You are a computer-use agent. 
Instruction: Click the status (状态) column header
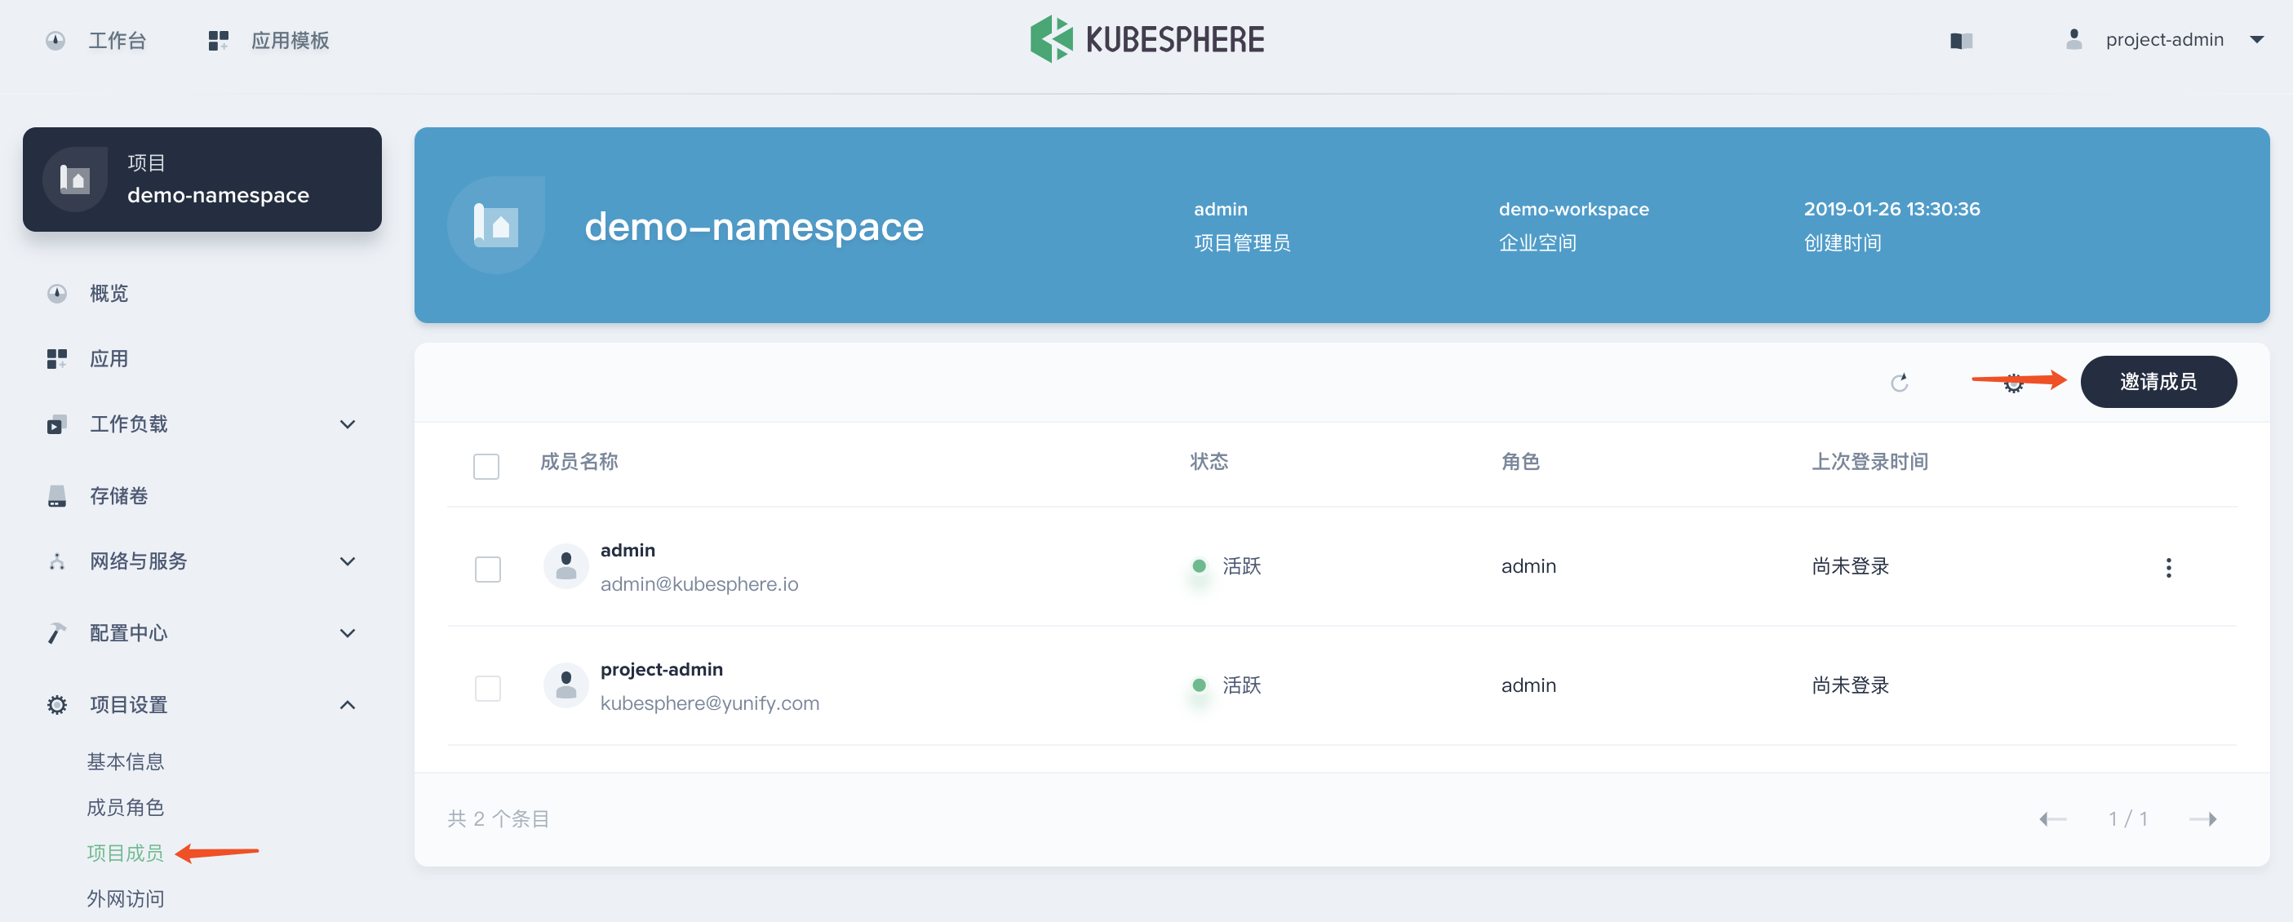click(x=1209, y=462)
